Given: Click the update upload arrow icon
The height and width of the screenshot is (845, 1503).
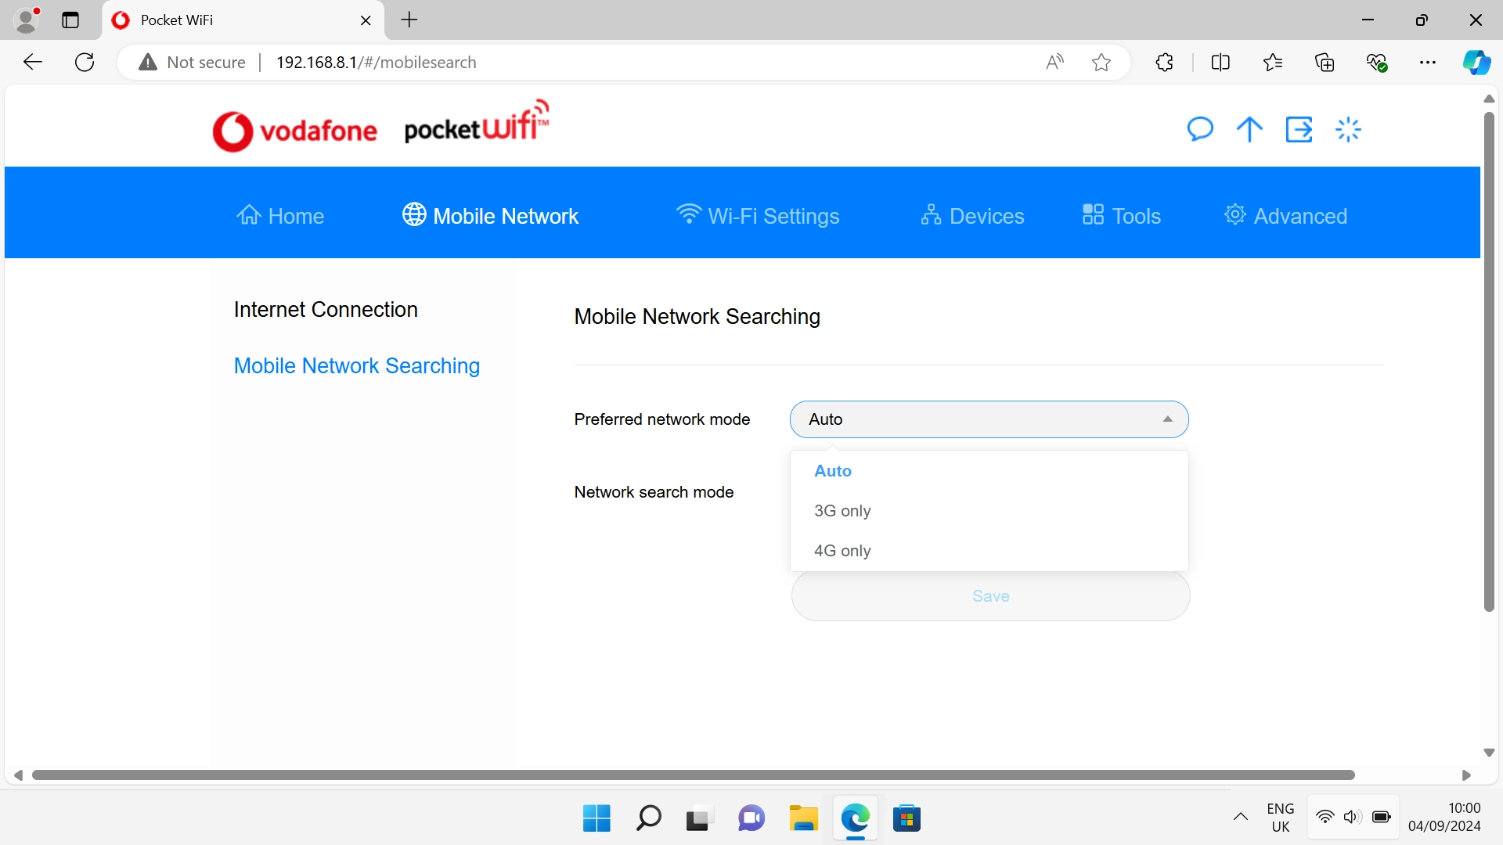Looking at the screenshot, I should 1249,129.
